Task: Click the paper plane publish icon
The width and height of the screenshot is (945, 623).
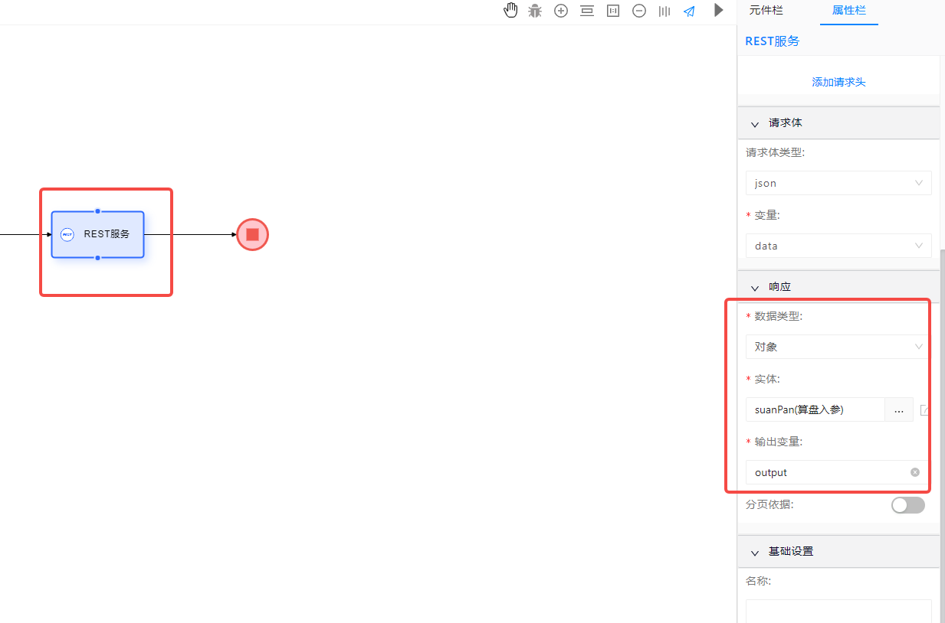Action: point(690,11)
